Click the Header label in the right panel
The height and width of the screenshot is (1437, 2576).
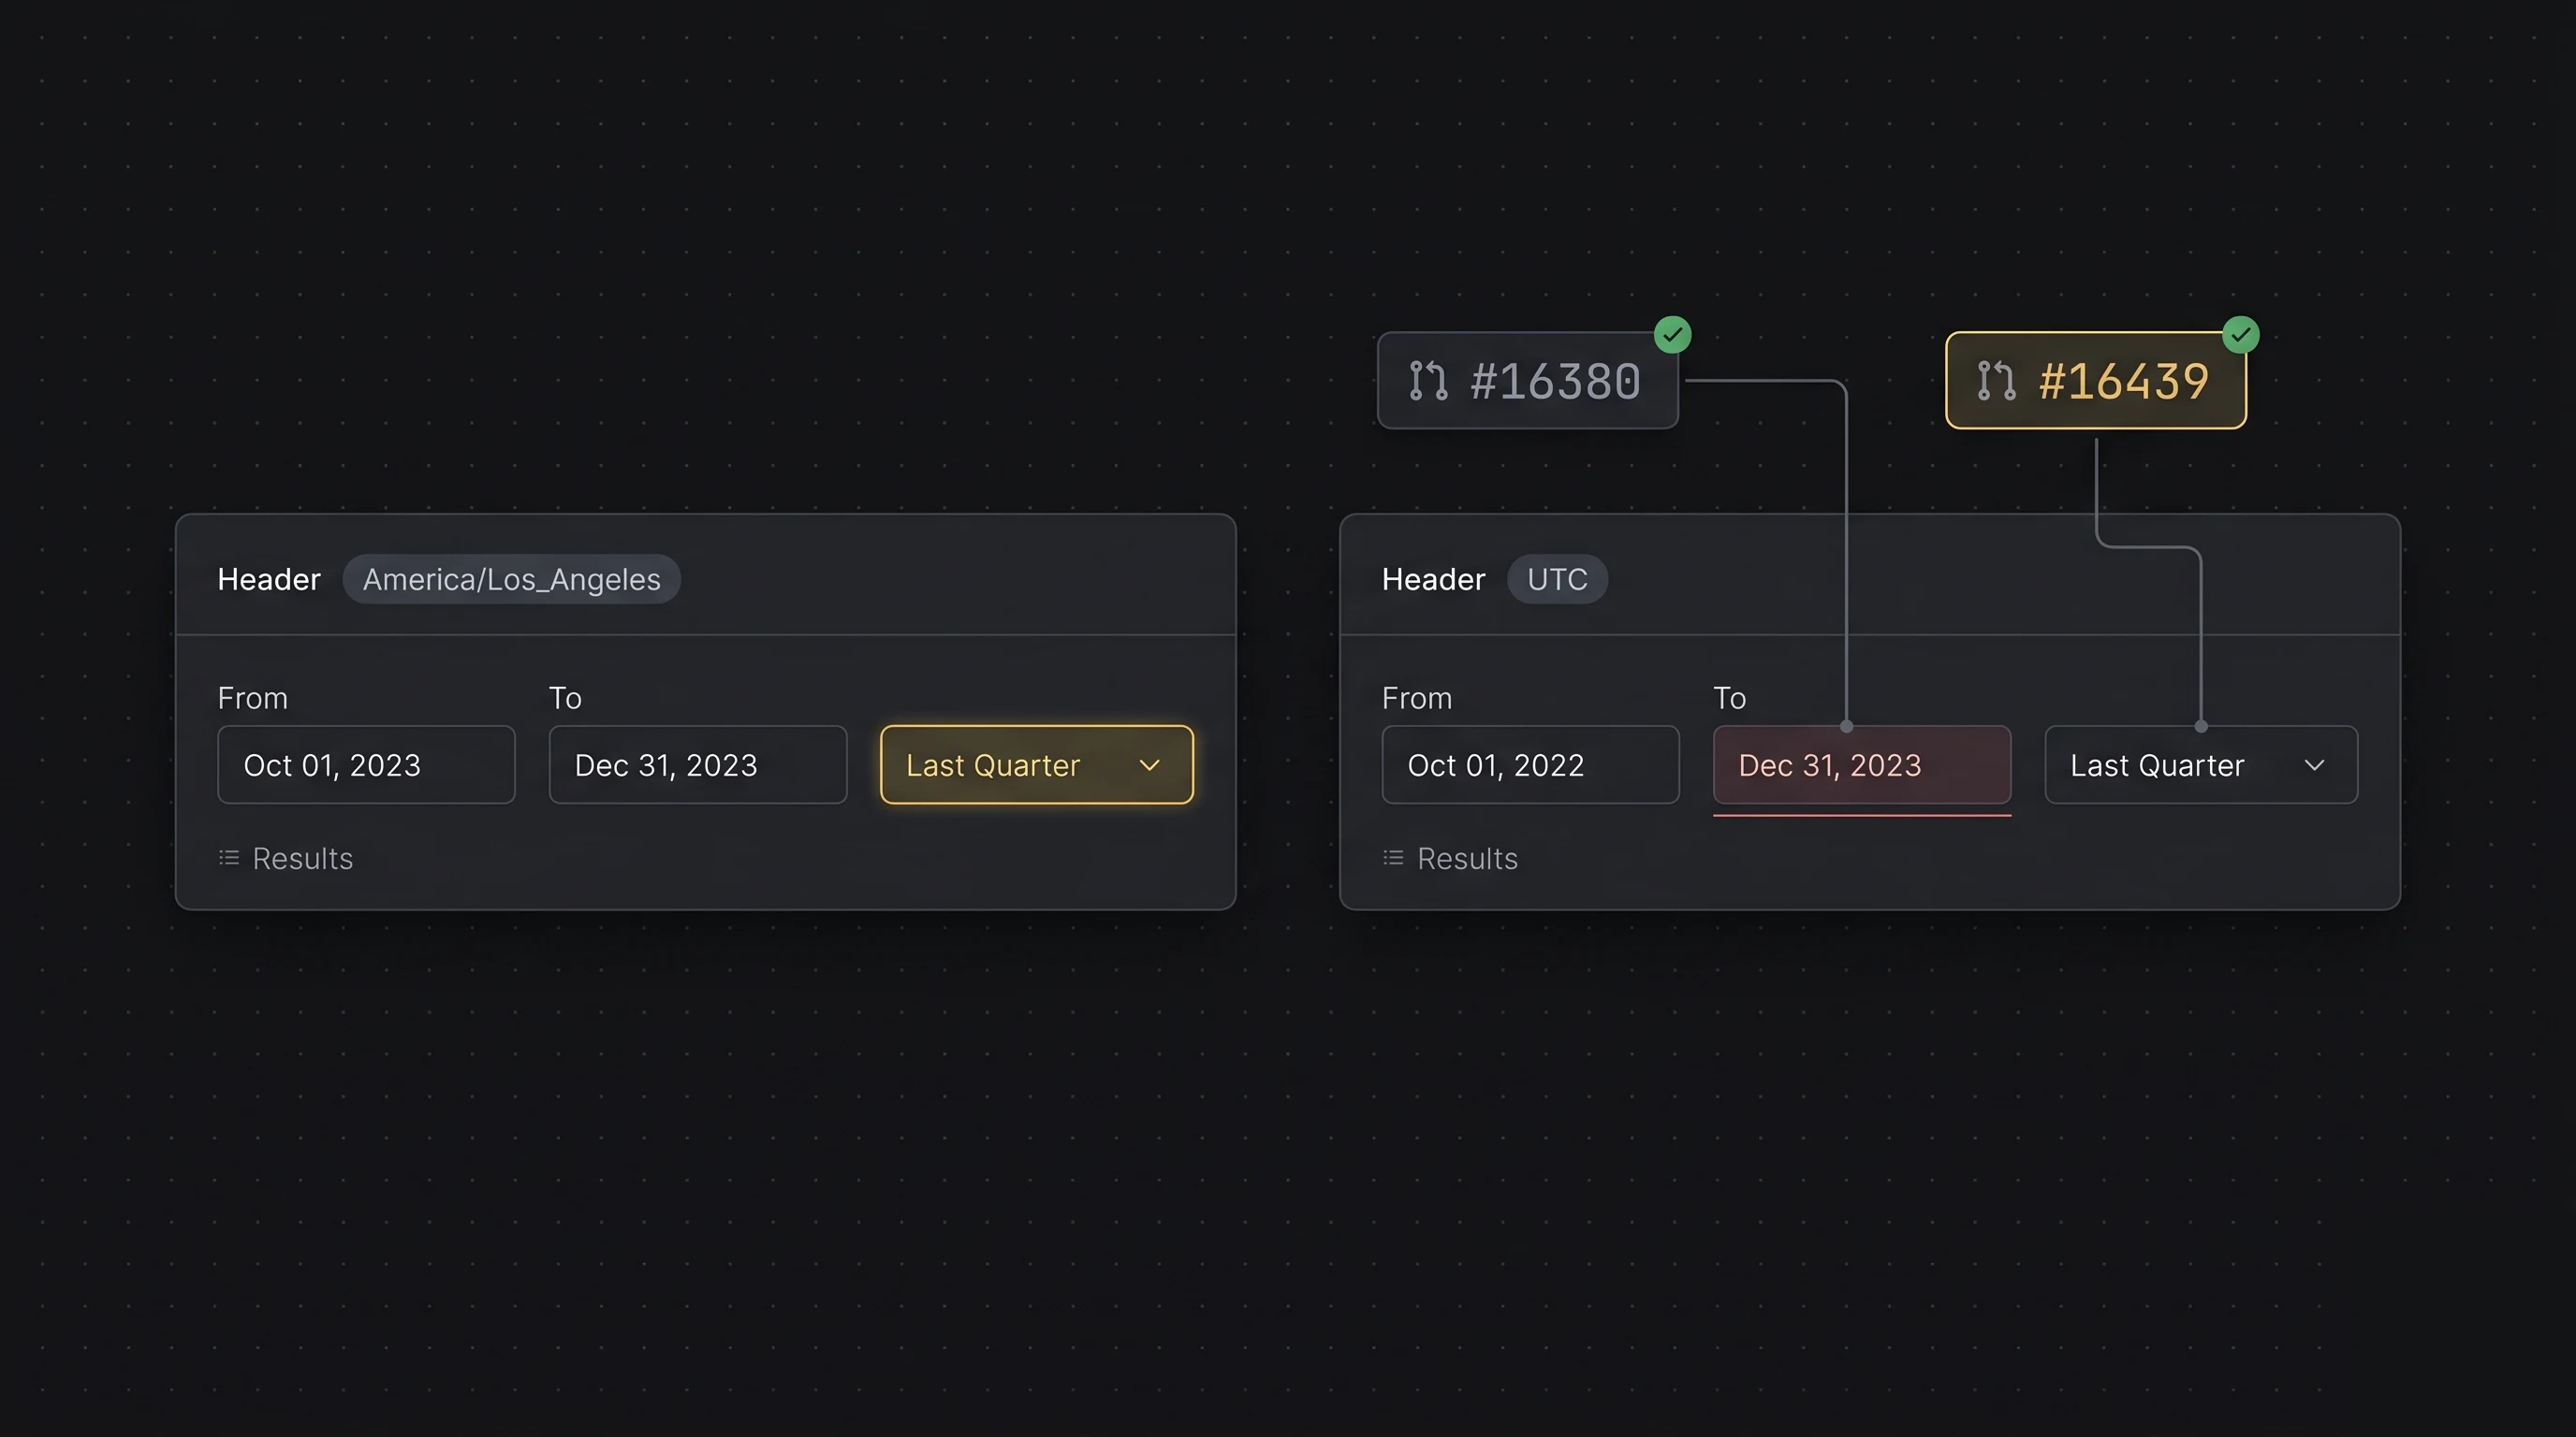click(1433, 578)
